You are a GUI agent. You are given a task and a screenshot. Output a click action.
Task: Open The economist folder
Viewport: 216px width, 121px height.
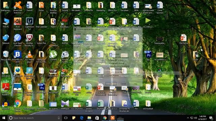tap(53, 40)
